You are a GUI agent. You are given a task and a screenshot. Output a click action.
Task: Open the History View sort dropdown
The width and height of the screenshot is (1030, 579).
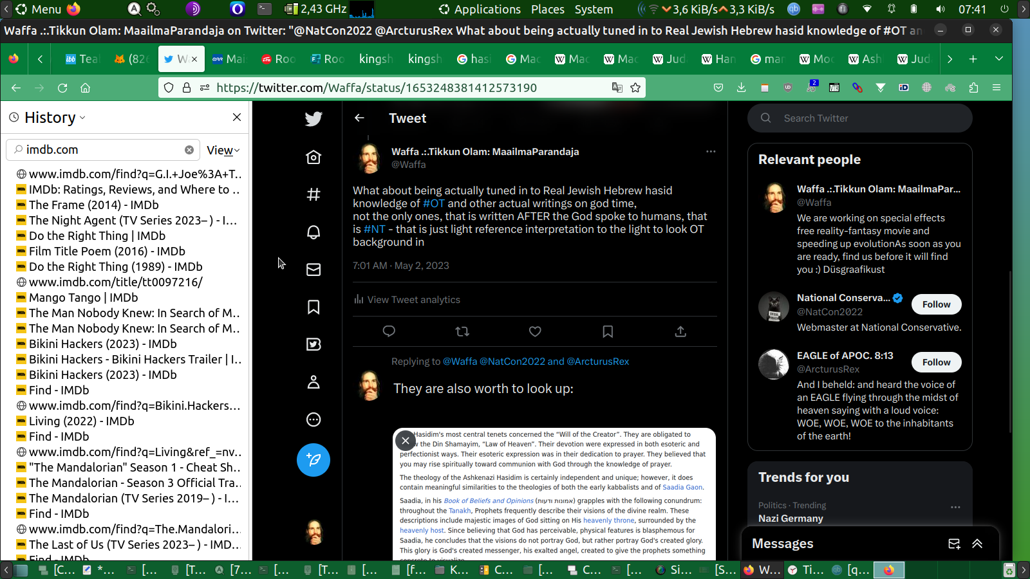223,150
